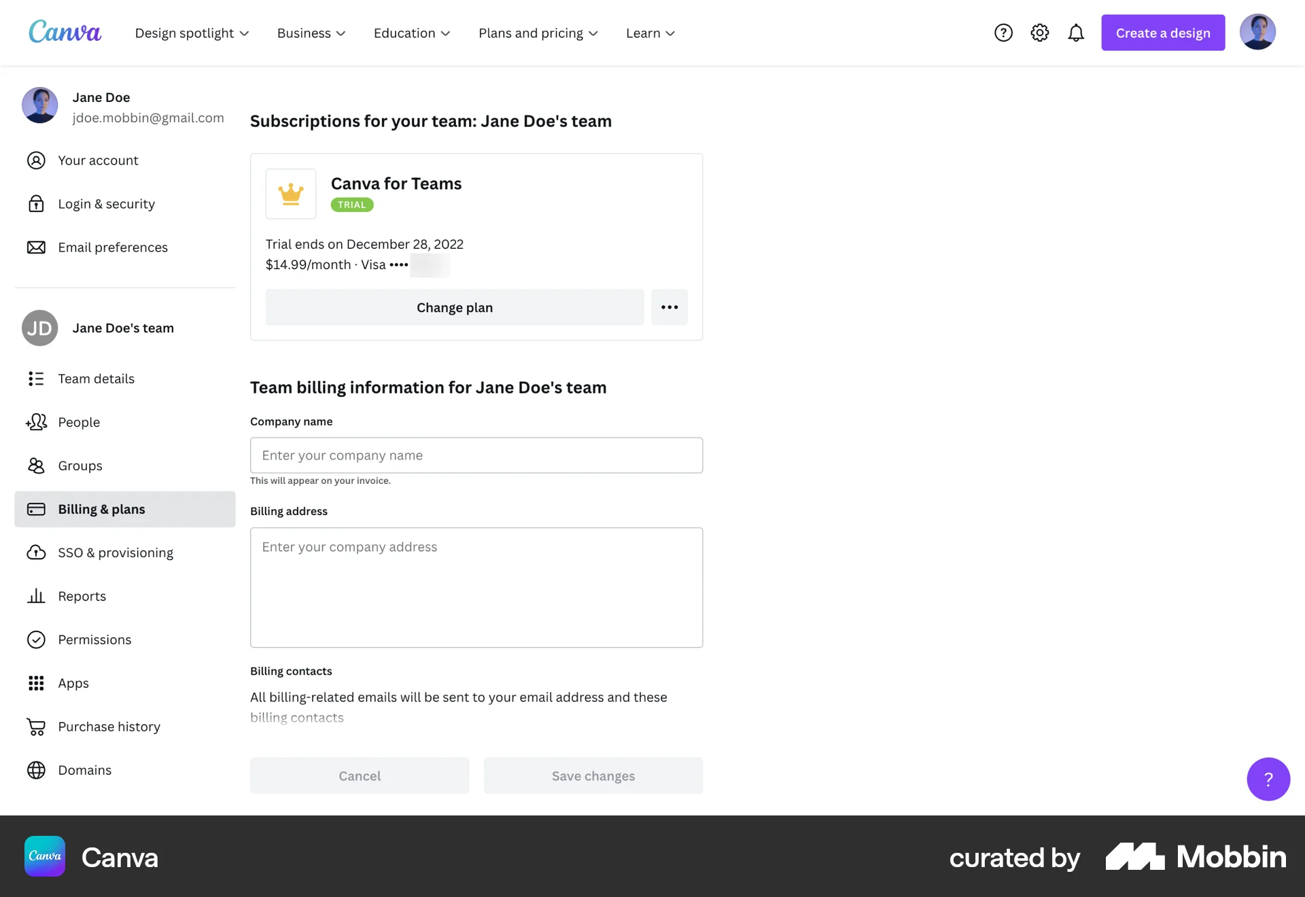Screen dimensions: 1305x897
Task: Click the company name input field
Action: (476, 455)
